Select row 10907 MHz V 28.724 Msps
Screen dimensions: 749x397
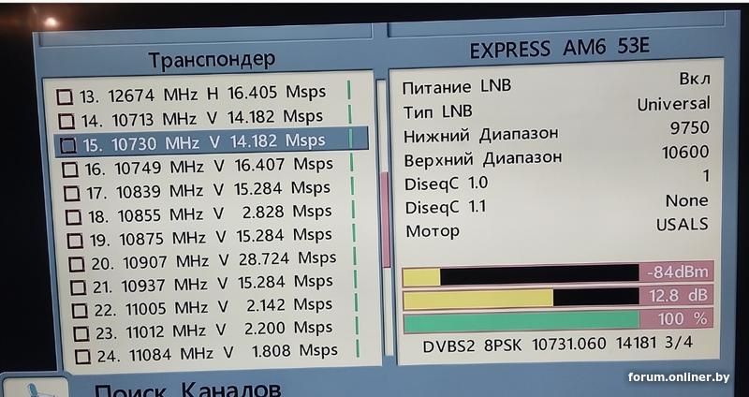[x=214, y=261]
